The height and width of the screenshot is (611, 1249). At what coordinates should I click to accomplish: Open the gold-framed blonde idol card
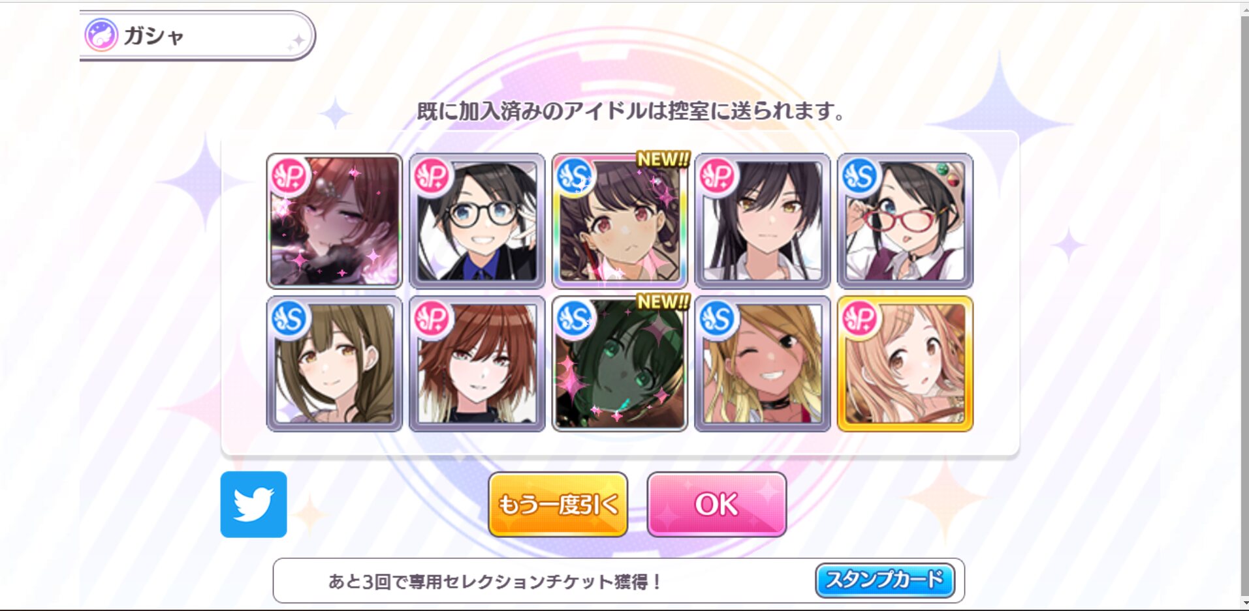pyautogui.click(x=905, y=364)
